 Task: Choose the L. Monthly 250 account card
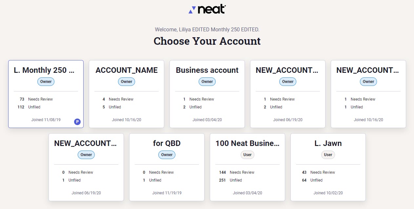[46, 94]
